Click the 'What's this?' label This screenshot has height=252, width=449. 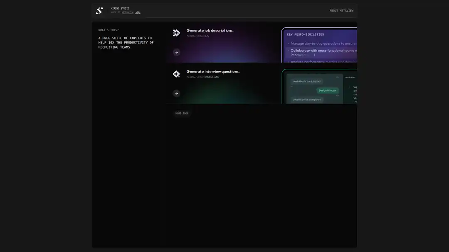point(109,30)
